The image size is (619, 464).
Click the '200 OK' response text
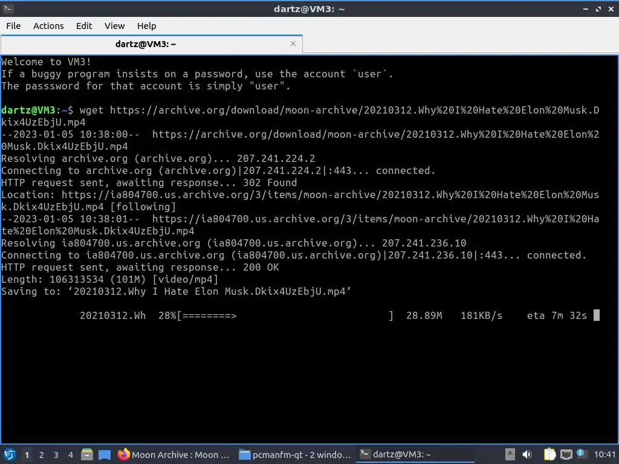(x=261, y=267)
